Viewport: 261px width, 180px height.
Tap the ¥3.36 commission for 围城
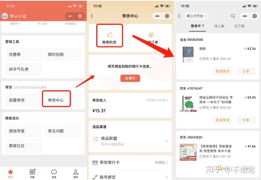(x=252, y=49)
